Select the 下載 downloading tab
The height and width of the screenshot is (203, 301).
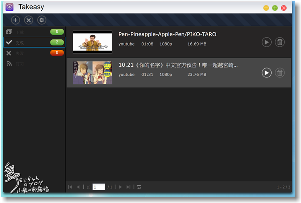click(x=34, y=32)
